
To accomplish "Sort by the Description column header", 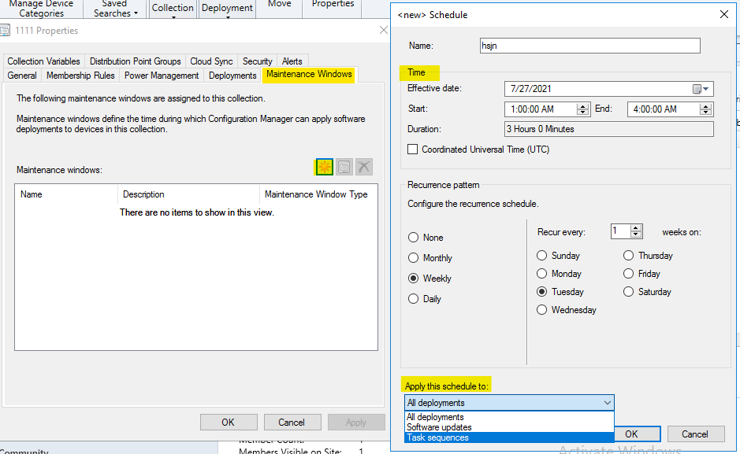I will tap(189, 194).
